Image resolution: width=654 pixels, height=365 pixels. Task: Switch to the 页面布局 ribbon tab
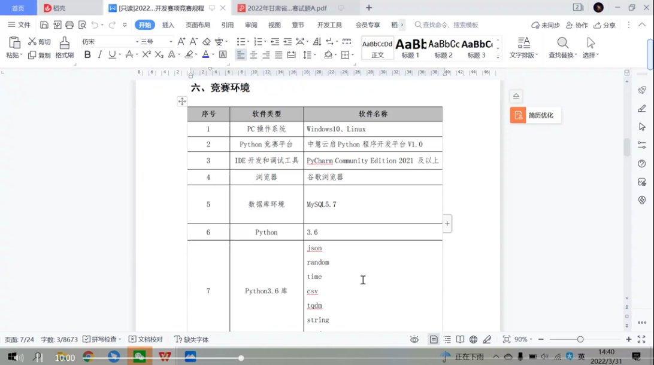point(198,25)
